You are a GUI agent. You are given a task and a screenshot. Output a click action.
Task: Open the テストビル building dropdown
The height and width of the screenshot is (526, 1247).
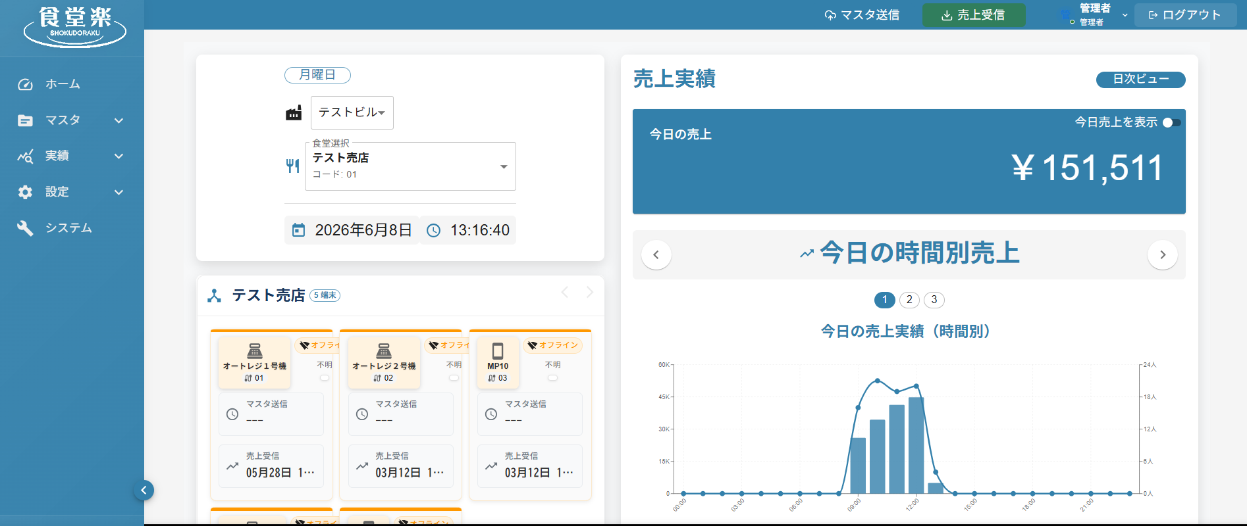[x=352, y=112]
